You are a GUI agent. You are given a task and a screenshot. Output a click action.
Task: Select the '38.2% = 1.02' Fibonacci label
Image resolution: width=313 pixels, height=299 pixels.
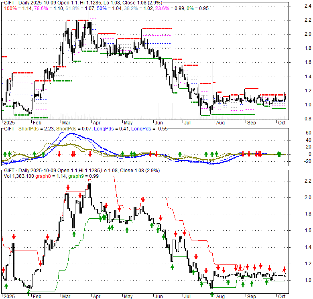pyautogui.click(x=138, y=8)
